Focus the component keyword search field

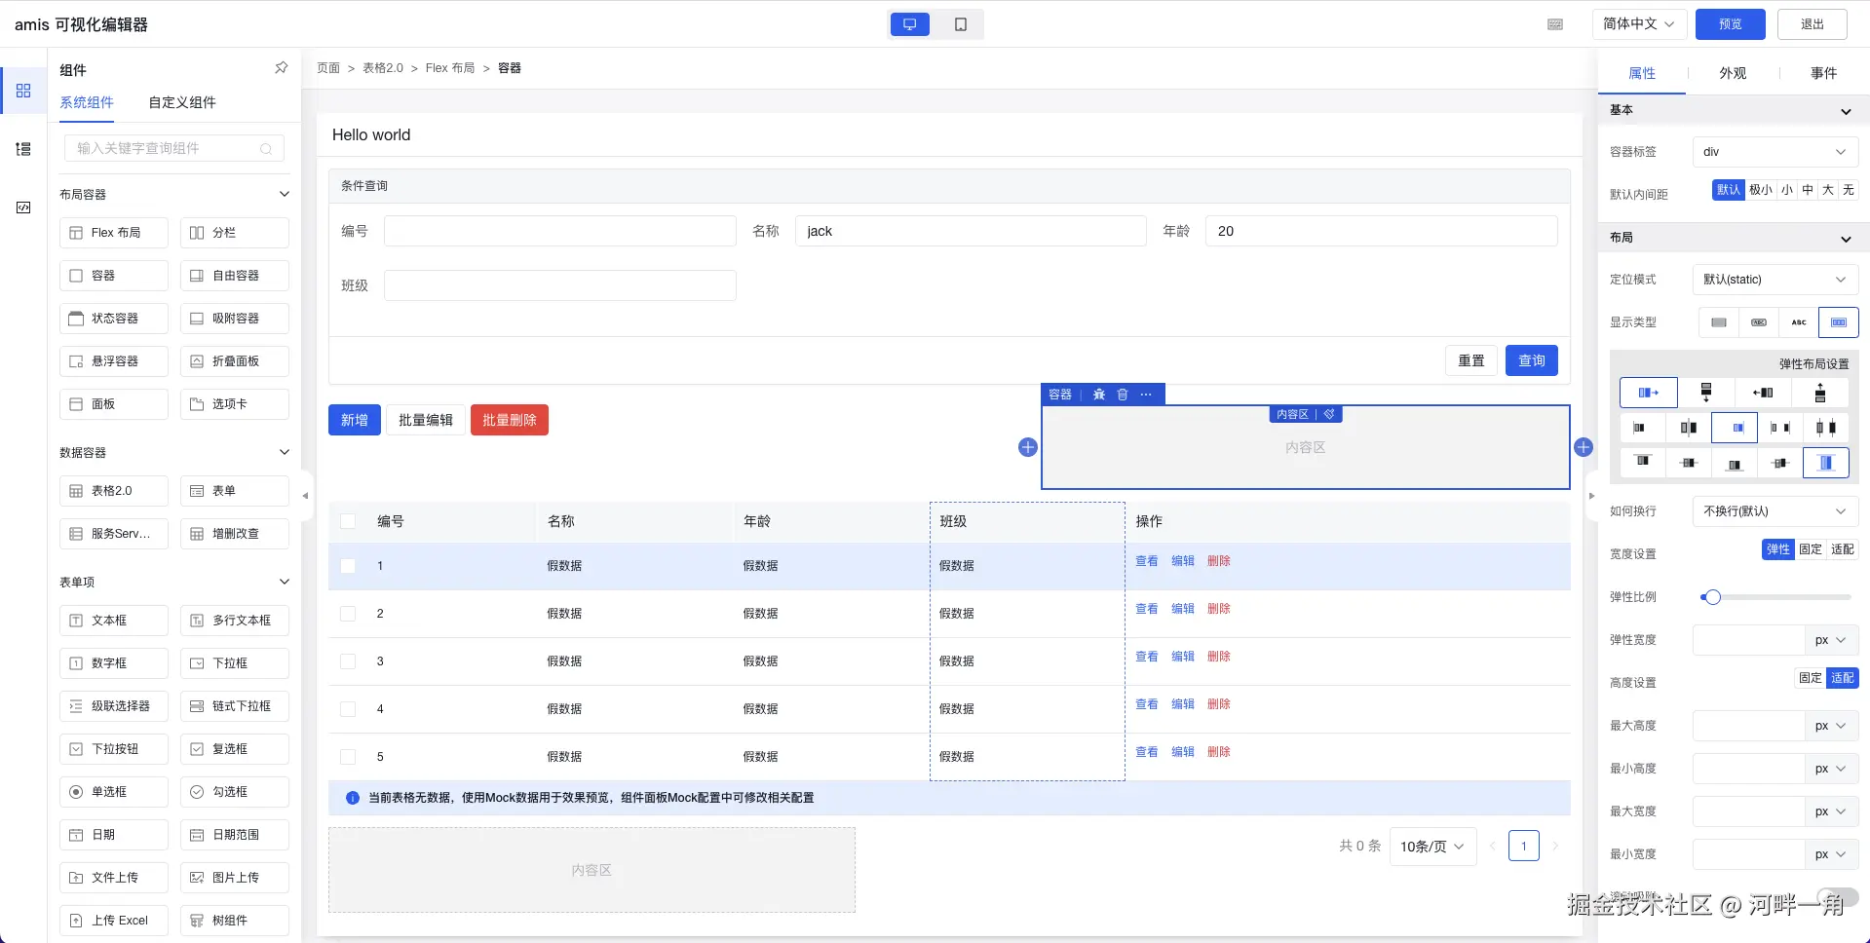174,148
